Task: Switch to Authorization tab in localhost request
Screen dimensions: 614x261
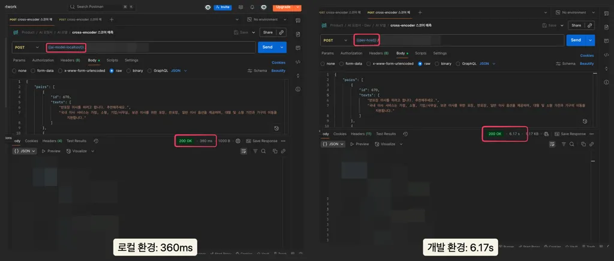Action: 43,61
